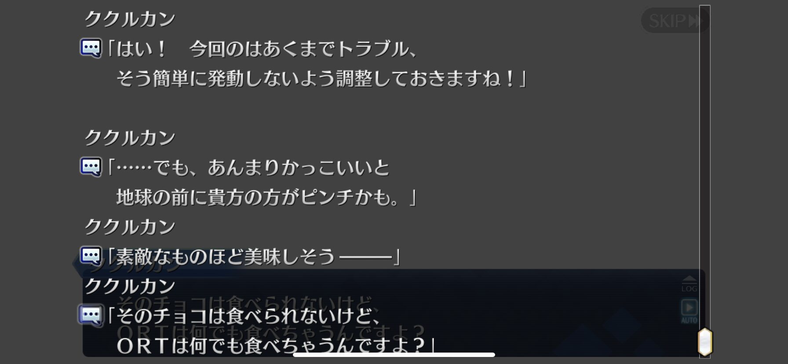This screenshot has width=788, height=364.
Task: Click the line そう簡単に発動しないよう調整しておきますね
Action: tap(321, 79)
